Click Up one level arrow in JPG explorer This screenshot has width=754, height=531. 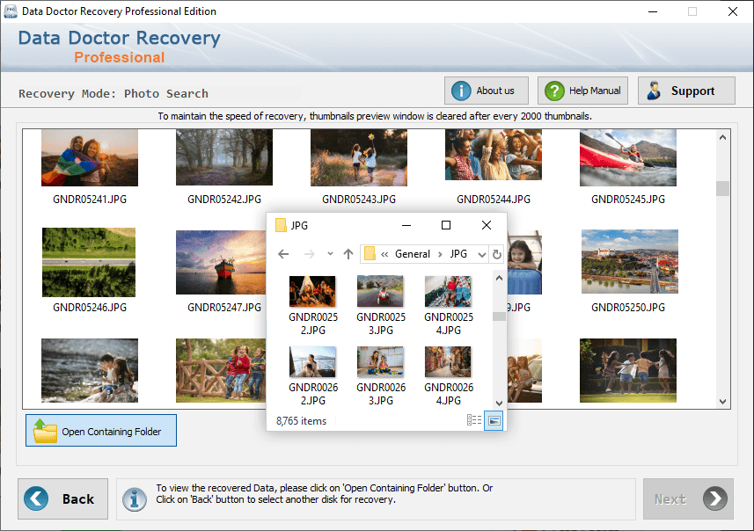click(348, 254)
